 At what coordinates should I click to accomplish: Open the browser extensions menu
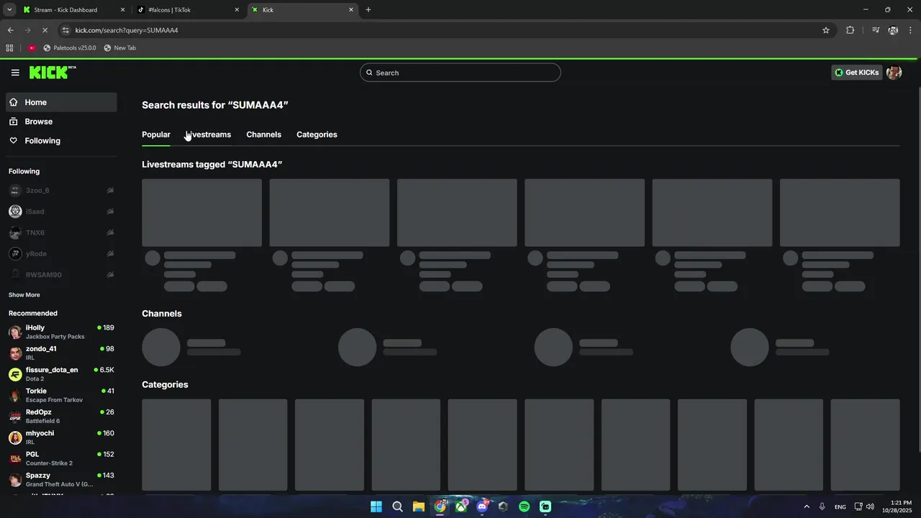(x=850, y=30)
